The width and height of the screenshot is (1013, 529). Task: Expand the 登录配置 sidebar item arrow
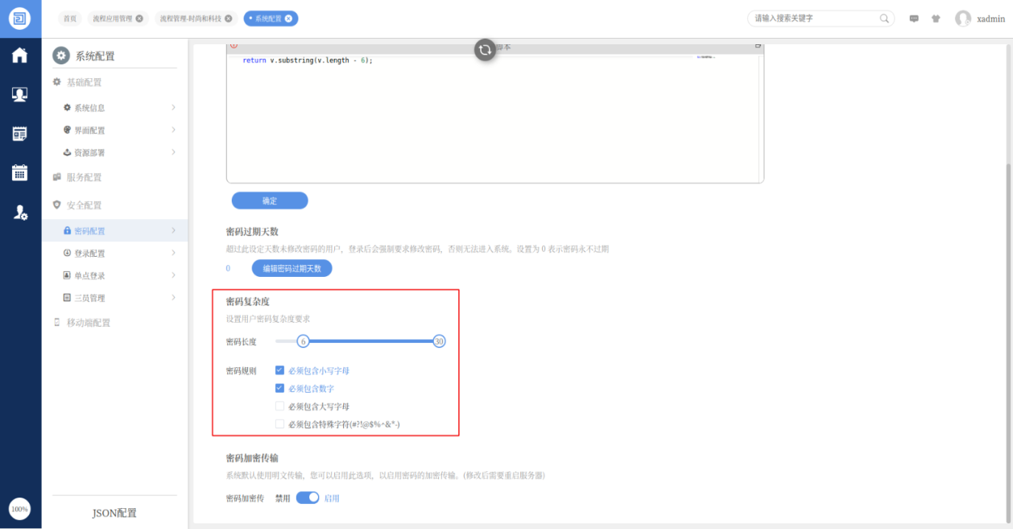(x=173, y=253)
